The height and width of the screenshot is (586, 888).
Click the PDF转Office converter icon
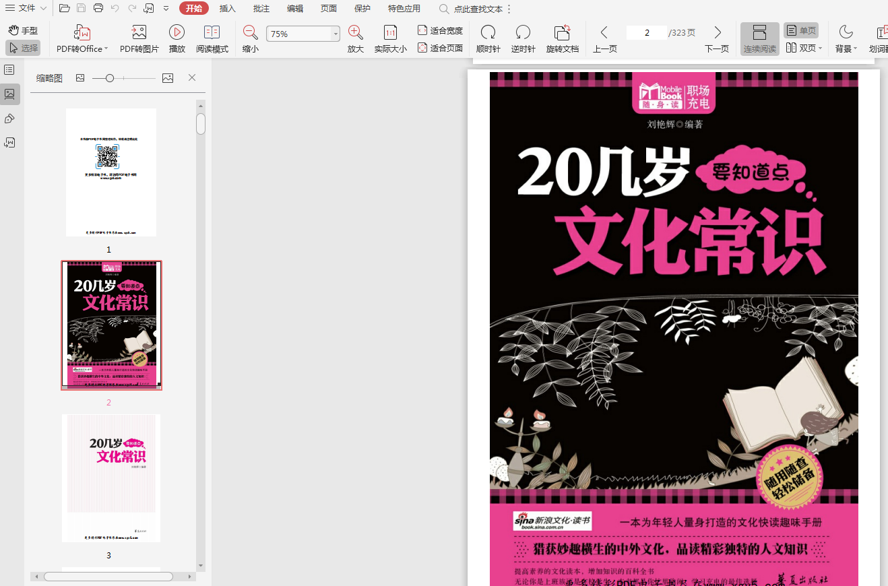click(x=82, y=32)
